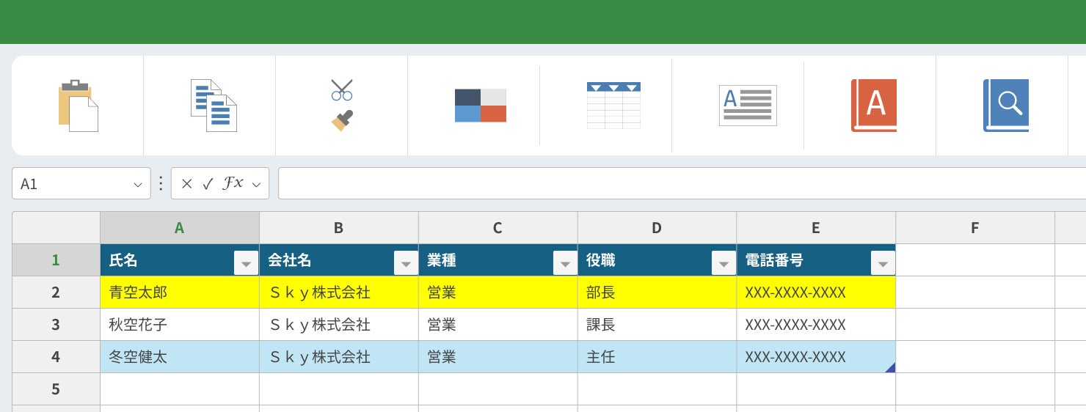Screen dimensions: 1086x412
Task: Open the 電話番号 filter dropdown
Action: 883,262
